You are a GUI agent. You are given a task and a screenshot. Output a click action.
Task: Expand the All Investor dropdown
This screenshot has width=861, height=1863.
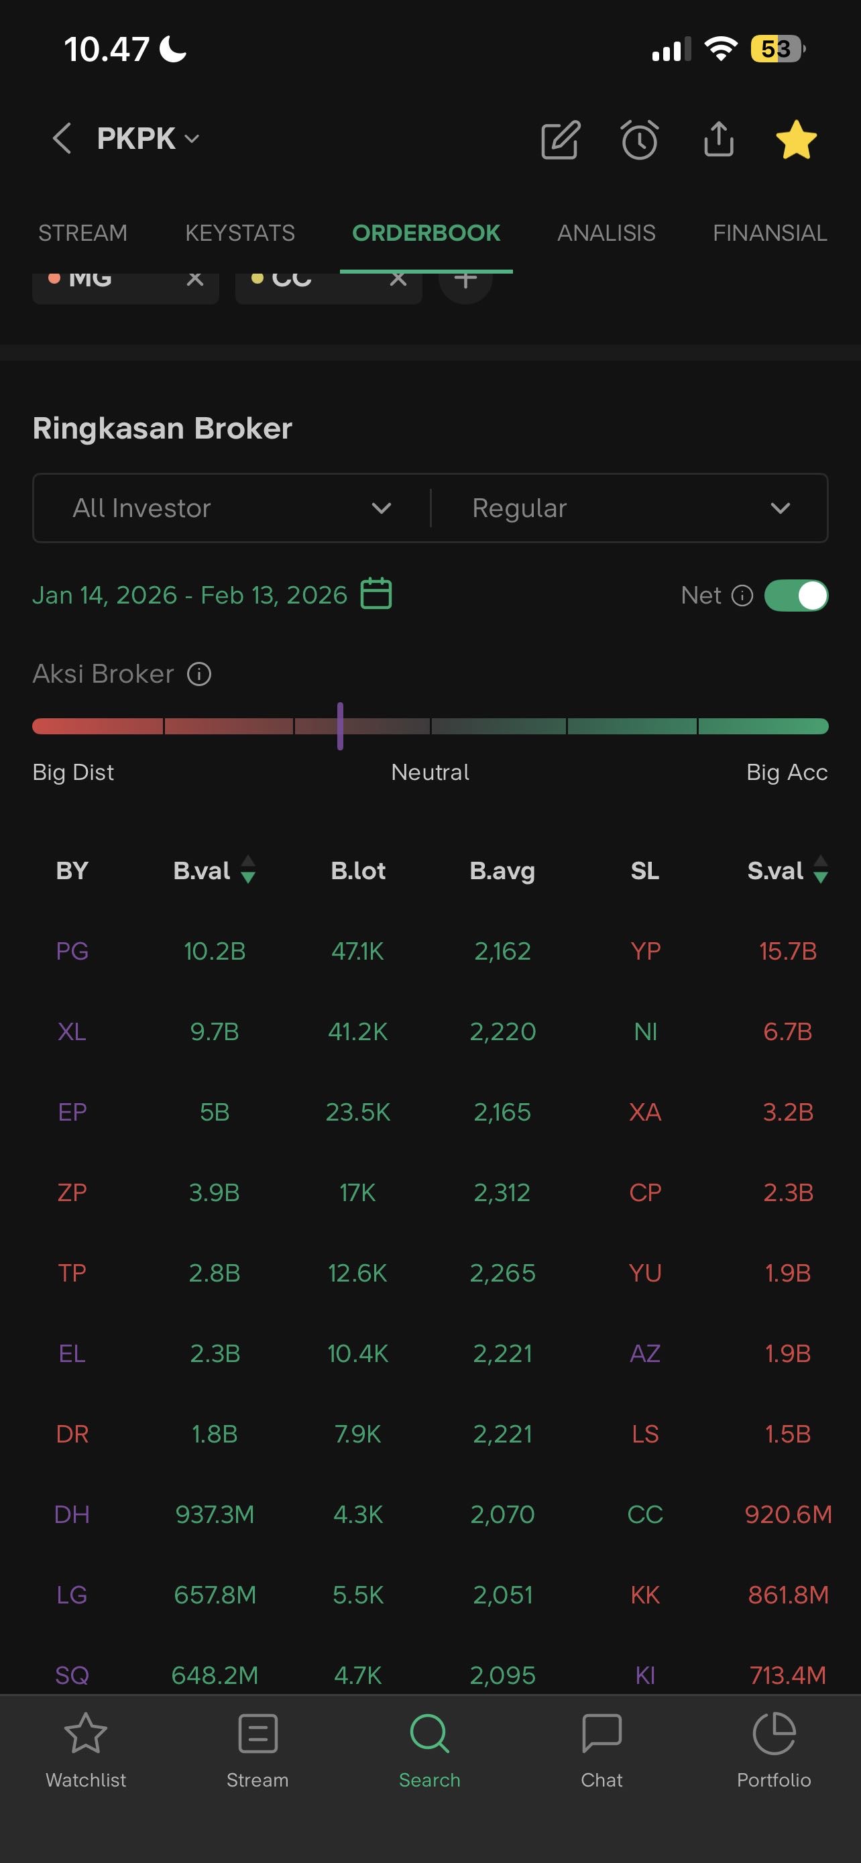point(231,508)
